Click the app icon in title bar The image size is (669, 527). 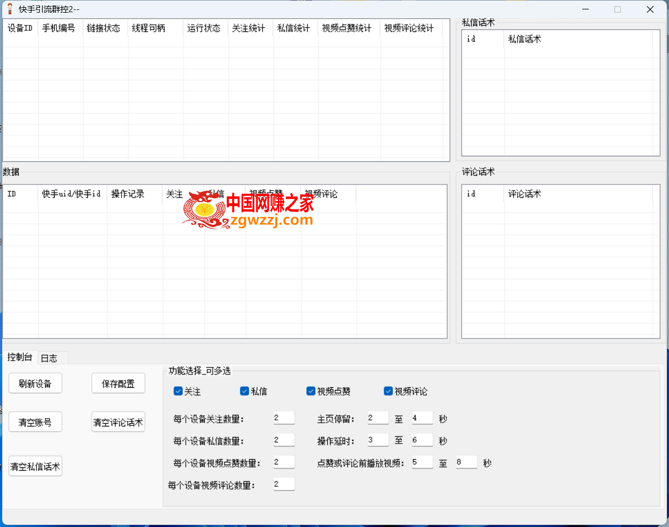[x=9, y=9]
